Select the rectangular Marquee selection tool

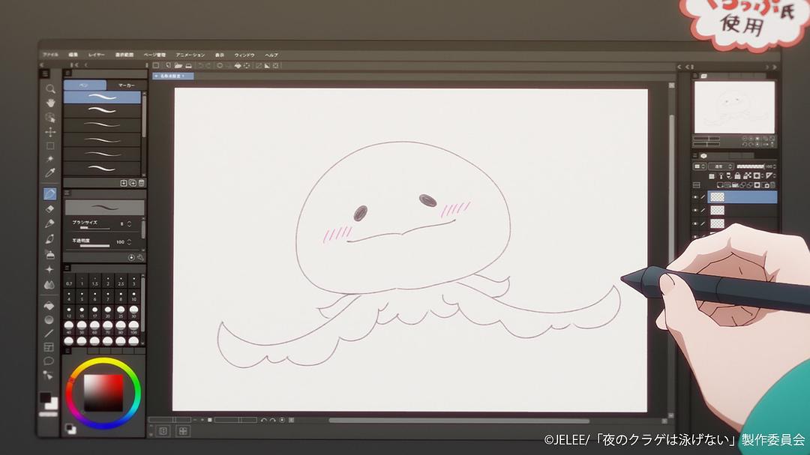[50, 145]
